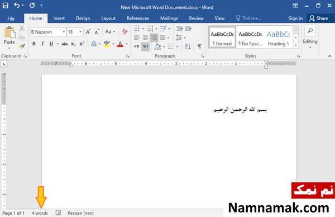This screenshot has height=217, width=335.
Task: Open underline style dropdown arrow
Action: point(58,44)
